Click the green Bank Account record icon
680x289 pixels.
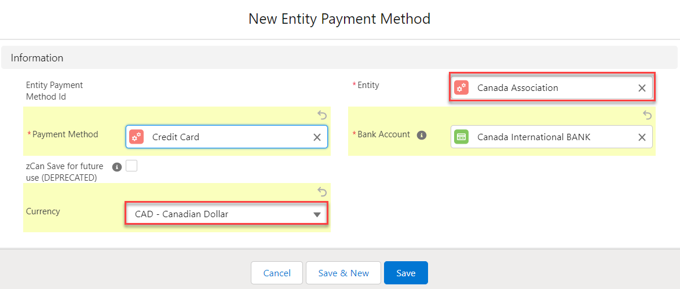461,137
